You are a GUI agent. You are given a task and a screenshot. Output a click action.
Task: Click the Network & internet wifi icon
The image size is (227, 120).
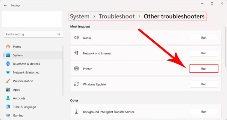tap(8, 72)
